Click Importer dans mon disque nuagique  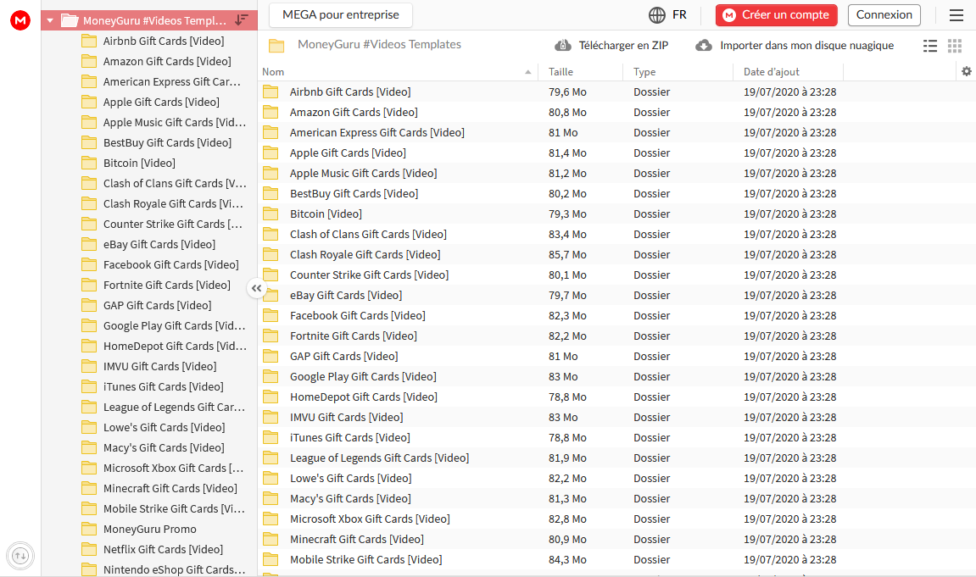tap(806, 46)
